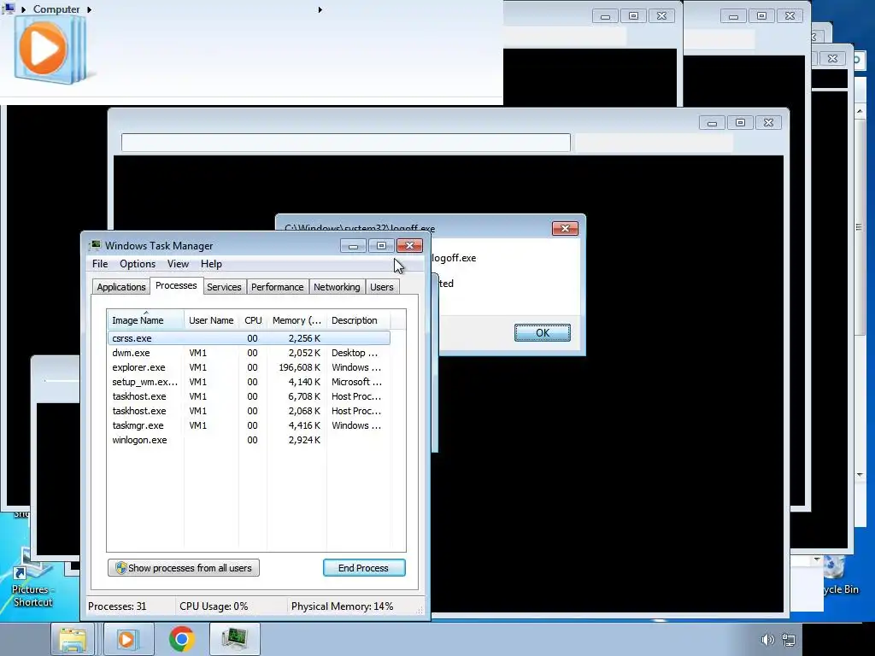875x656 pixels.
Task: Switch to the Services tab
Action: coord(224,287)
